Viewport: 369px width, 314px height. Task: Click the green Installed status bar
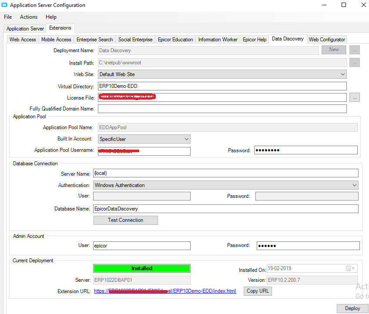tap(142, 268)
